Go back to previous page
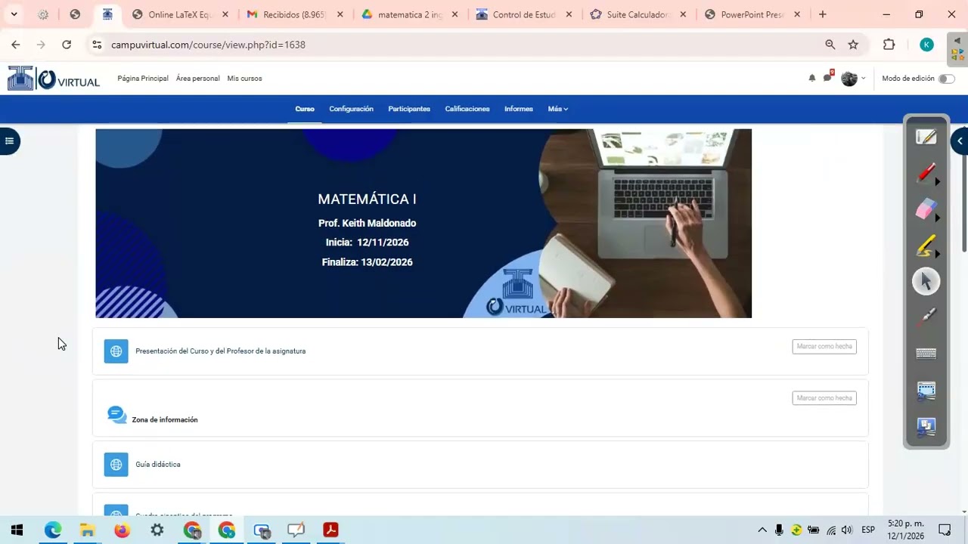This screenshot has width=968, height=544. tap(16, 45)
